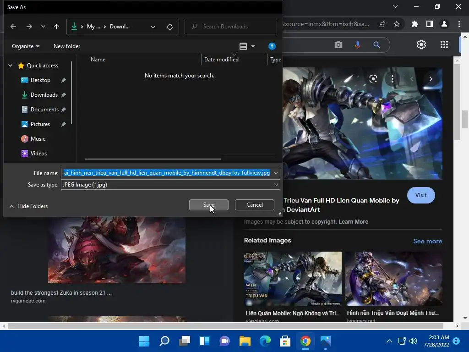
Task: Search by image camera icon
Action: [338, 45]
